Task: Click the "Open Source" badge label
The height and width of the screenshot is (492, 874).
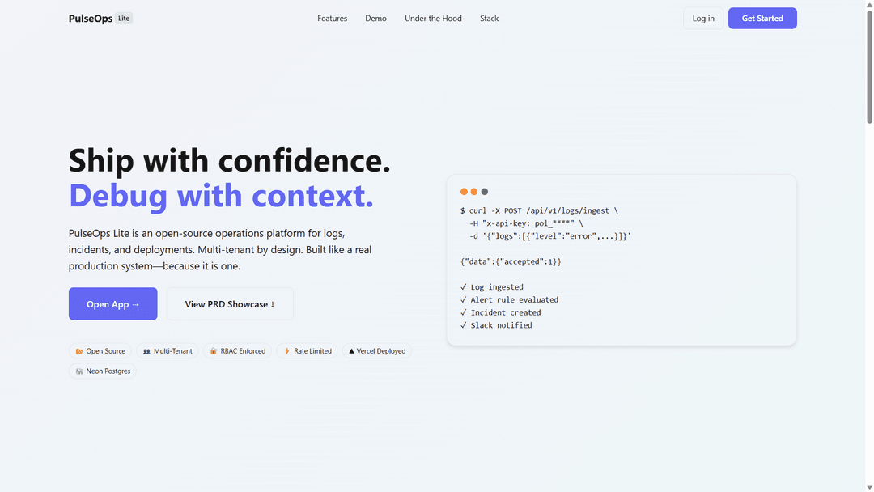Action: [105, 351]
